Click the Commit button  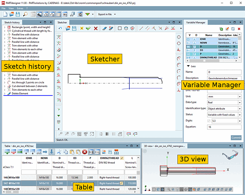236,138
